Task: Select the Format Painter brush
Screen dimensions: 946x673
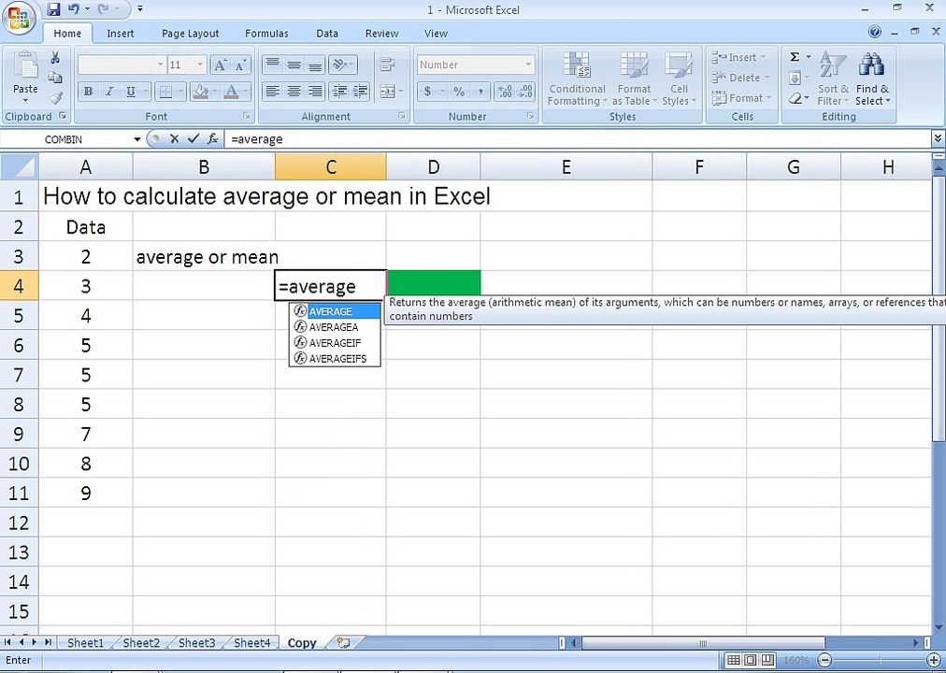Action: tap(55, 97)
